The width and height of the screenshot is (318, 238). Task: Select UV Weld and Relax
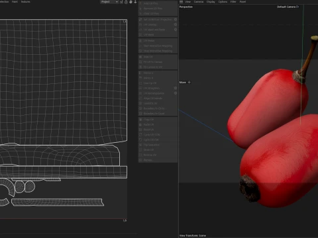[156, 30]
